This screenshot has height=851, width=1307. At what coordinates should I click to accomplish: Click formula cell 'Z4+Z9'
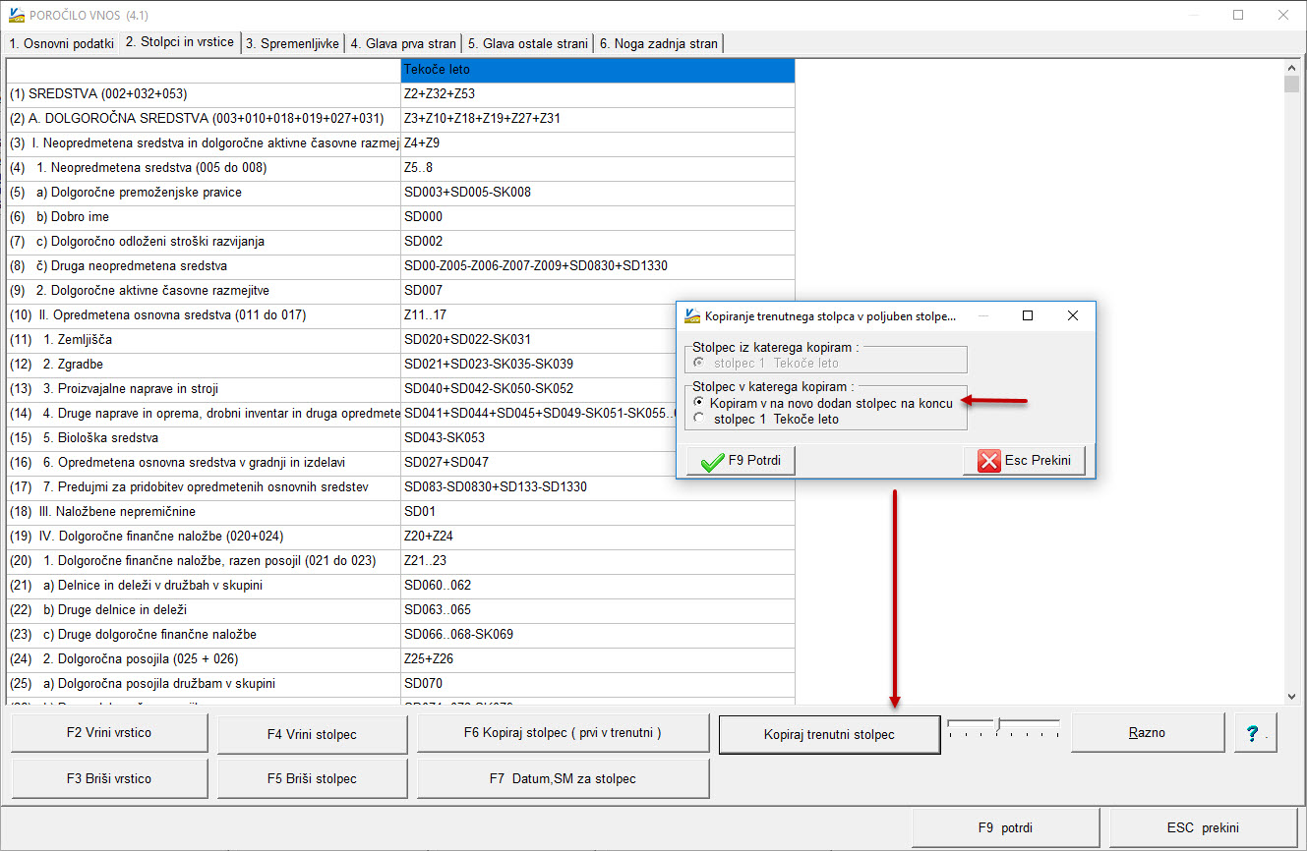(x=598, y=143)
